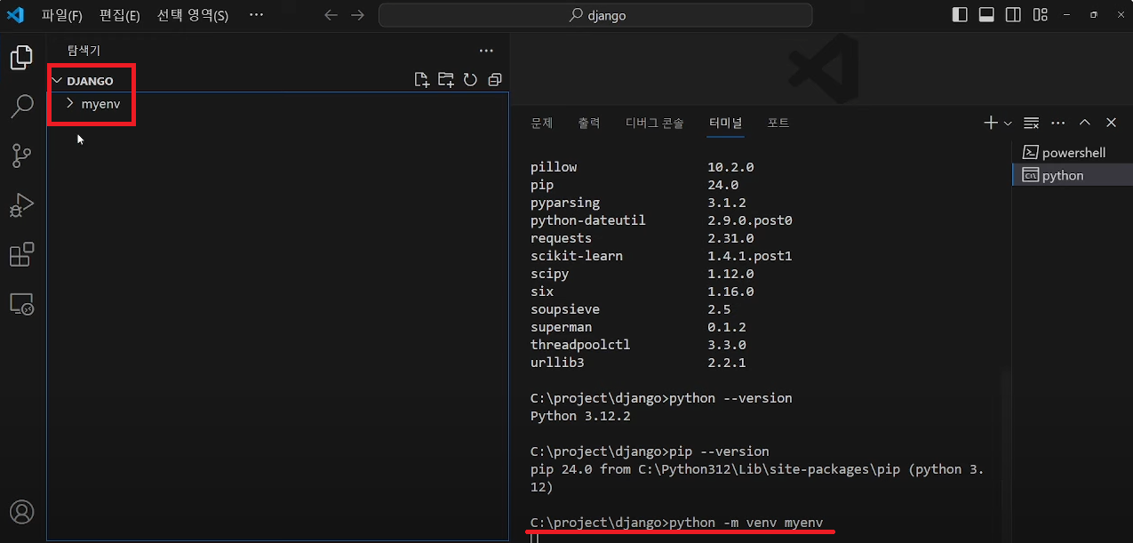Open the Search view in activity bar
Image resolution: width=1133 pixels, height=543 pixels.
(x=21, y=108)
